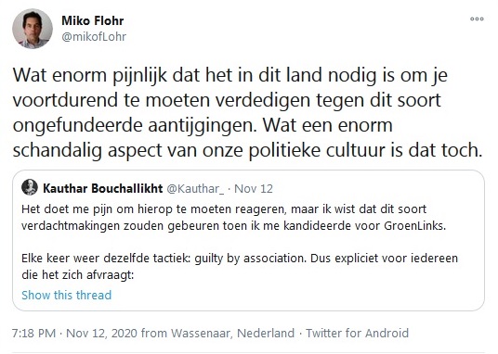
Task: Open the three-dot more options menu
Action: (477, 19)
